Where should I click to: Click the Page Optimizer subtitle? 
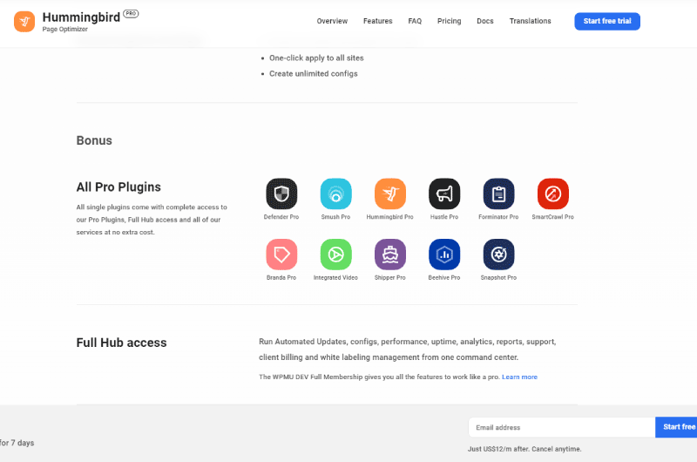[64, 30]
